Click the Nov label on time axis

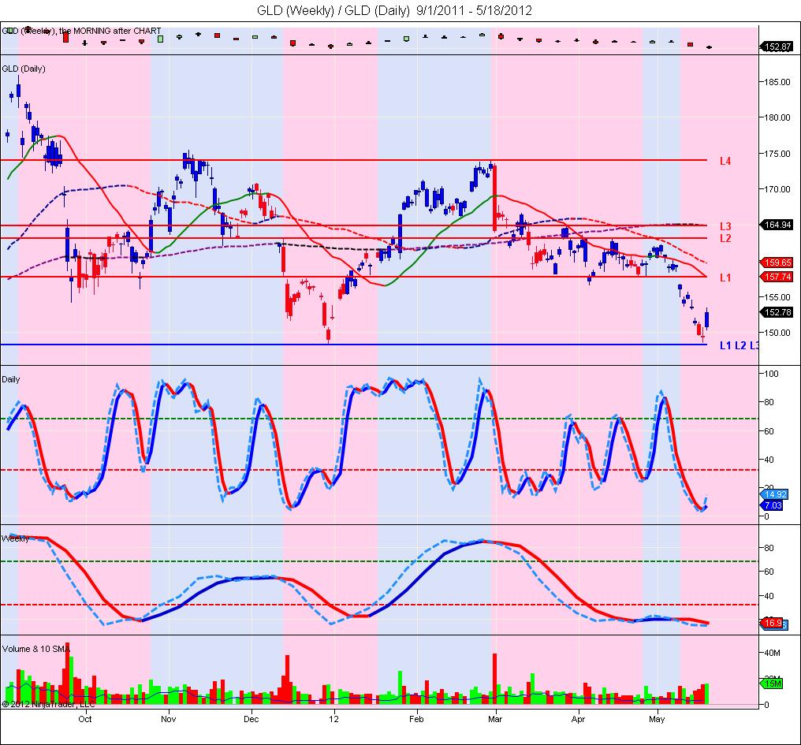[x=169, y=719]
